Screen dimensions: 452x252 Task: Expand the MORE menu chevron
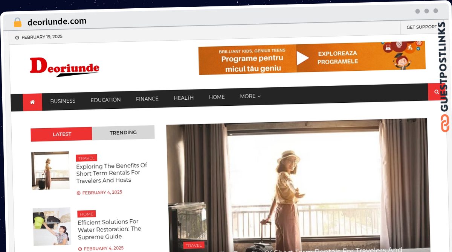[x=259, y=96]
